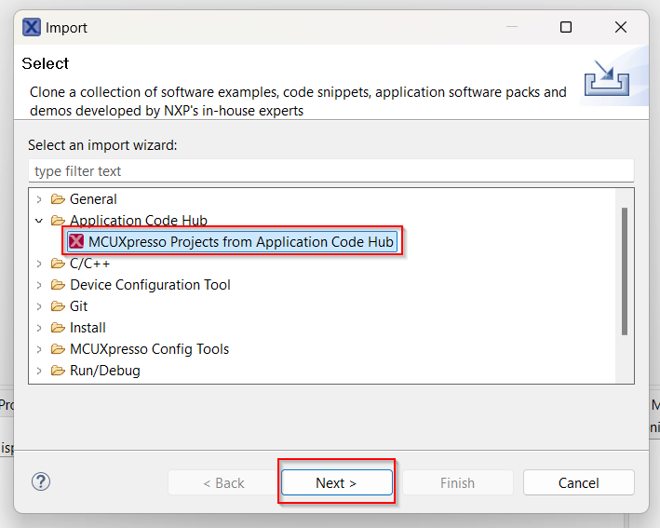Select the Git tree label
The image size is (660, 528).
pyautogui.click(x=79, y=306)
